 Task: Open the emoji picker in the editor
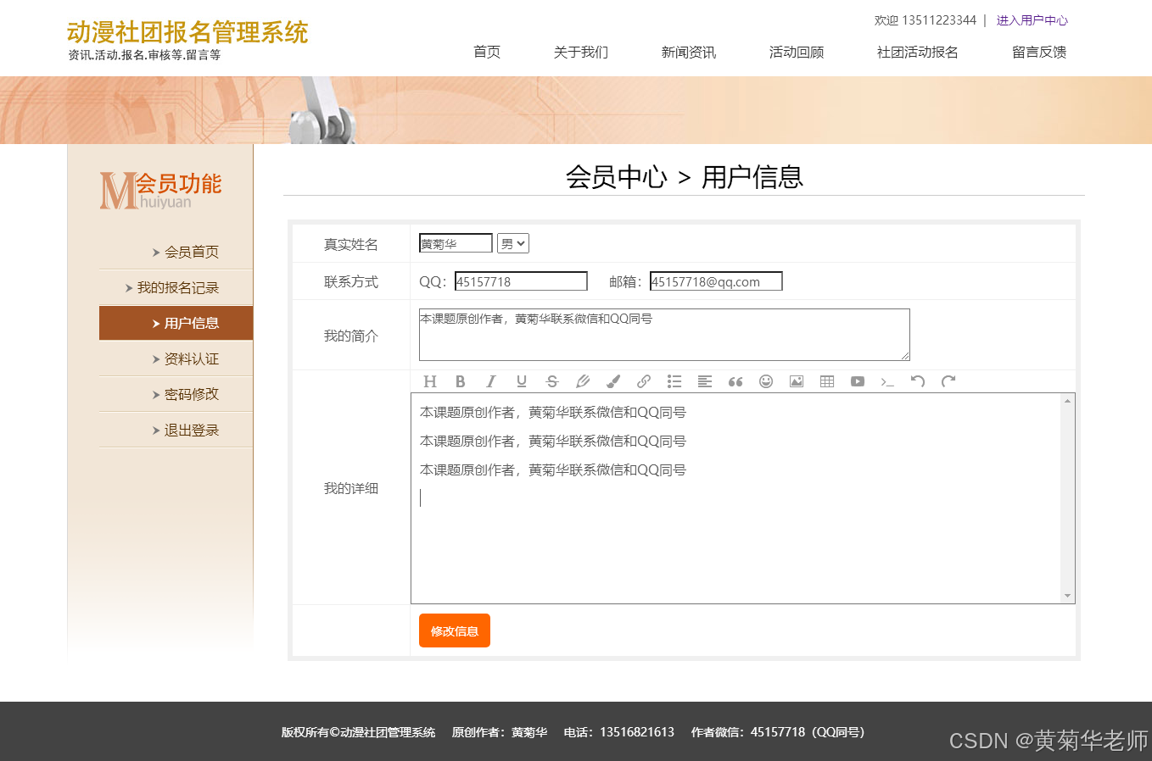pyautogui.click(x=766, y=381)
